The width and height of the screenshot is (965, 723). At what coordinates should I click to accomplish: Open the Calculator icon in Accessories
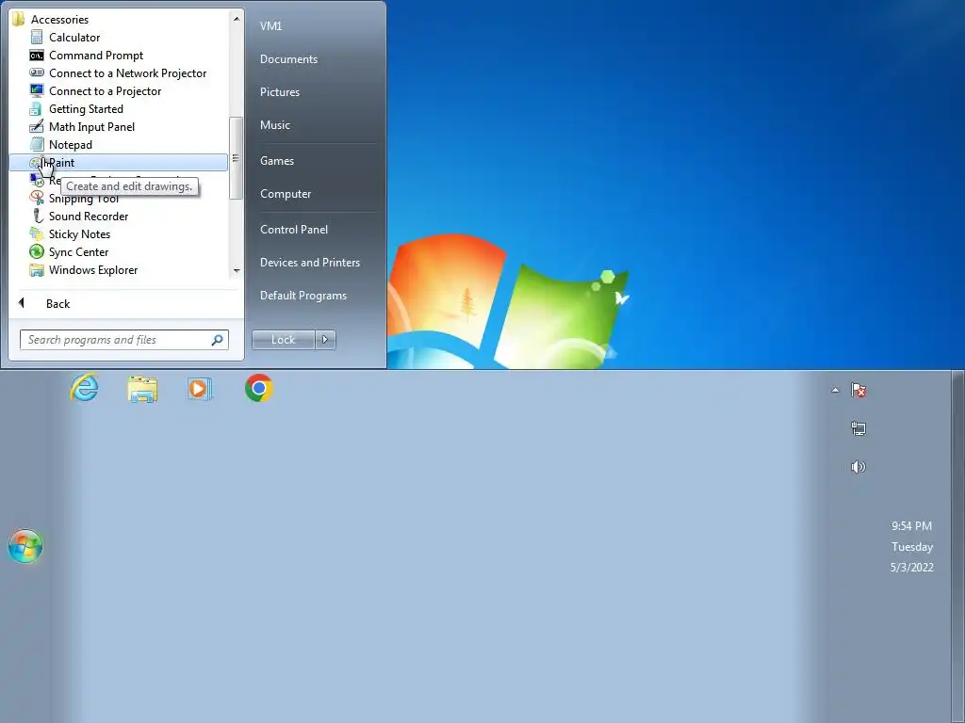[x=37, y=38]
